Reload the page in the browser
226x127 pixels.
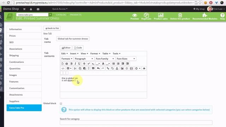pyautogui.click(x=8, y=2)
